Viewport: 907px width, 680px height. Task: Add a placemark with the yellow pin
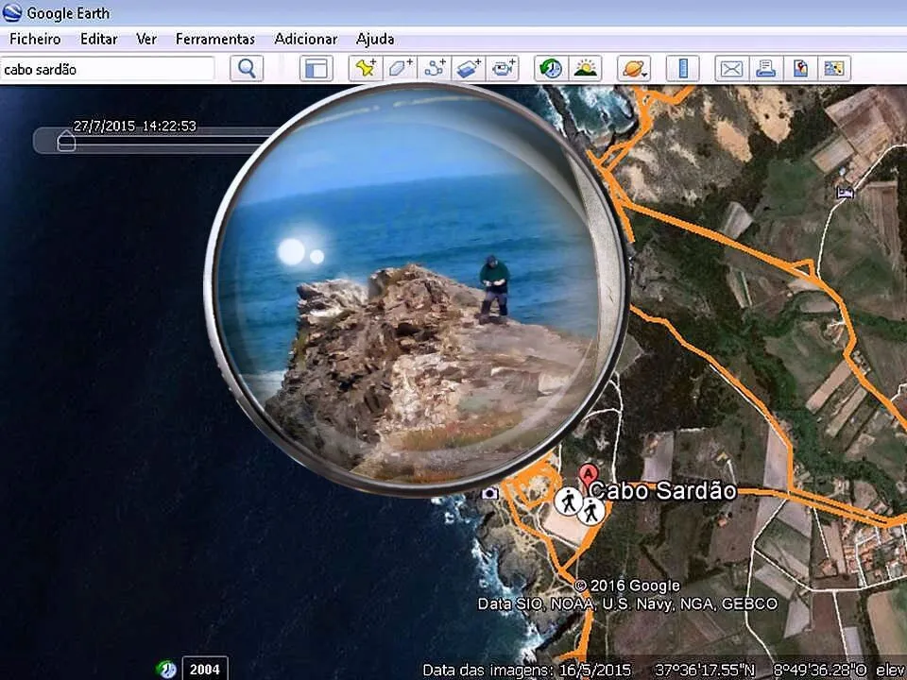tap(366, 69)
